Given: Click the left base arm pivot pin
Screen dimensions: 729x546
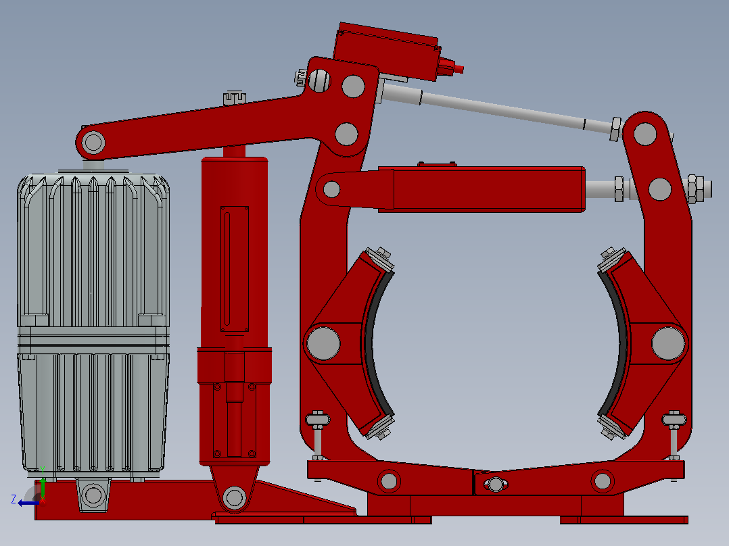Looking at the screenshot, I should (389, 481).
